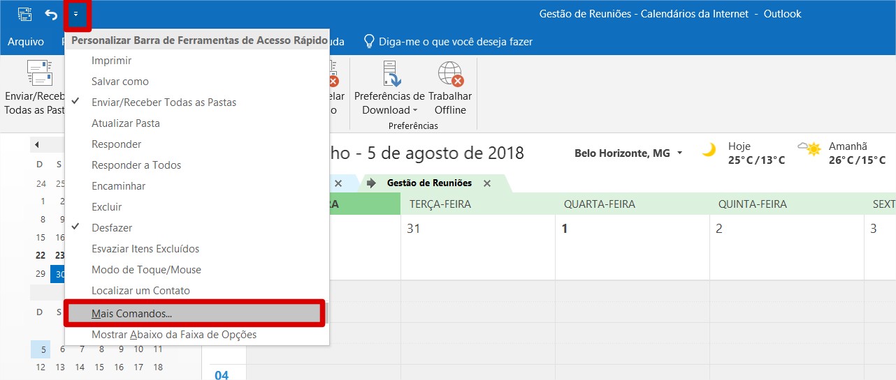Screen dimensions: 896x380
Task: Click the Send/Receive quick access icon
Action: pyautogui.click(x=24, y=14)
